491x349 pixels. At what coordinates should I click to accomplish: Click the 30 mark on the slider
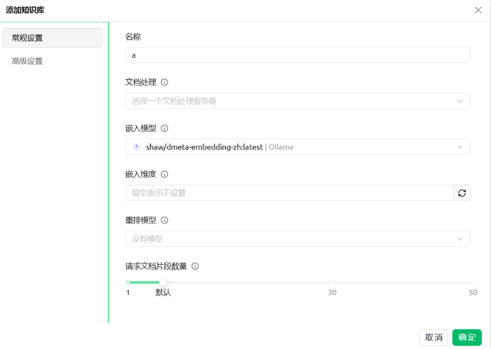tap(332, 282)
